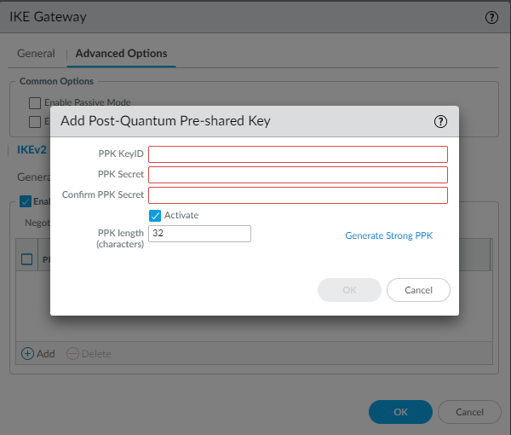Enable Passive Mode checkbox

click(x=35, y=102)
